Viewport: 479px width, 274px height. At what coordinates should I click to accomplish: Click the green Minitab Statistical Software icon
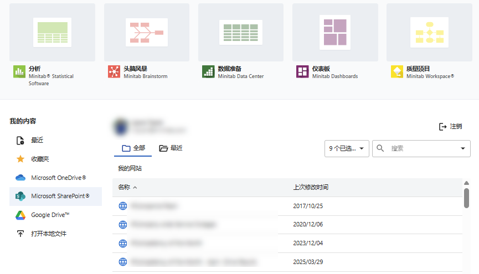tap(19, 72)
